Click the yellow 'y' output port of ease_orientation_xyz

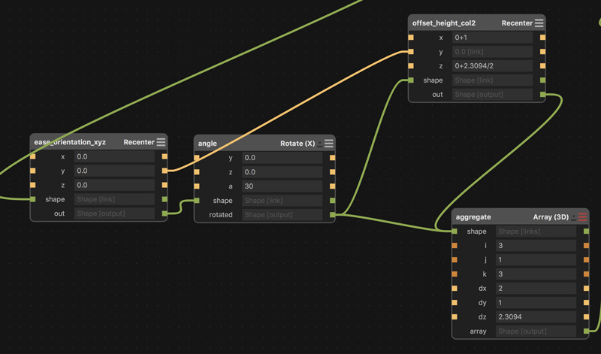pyautogui.click(x=165, y=171)
